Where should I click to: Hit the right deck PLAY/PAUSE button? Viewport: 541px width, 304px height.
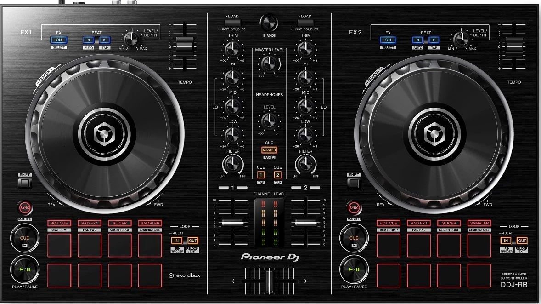tap(354, 270)
